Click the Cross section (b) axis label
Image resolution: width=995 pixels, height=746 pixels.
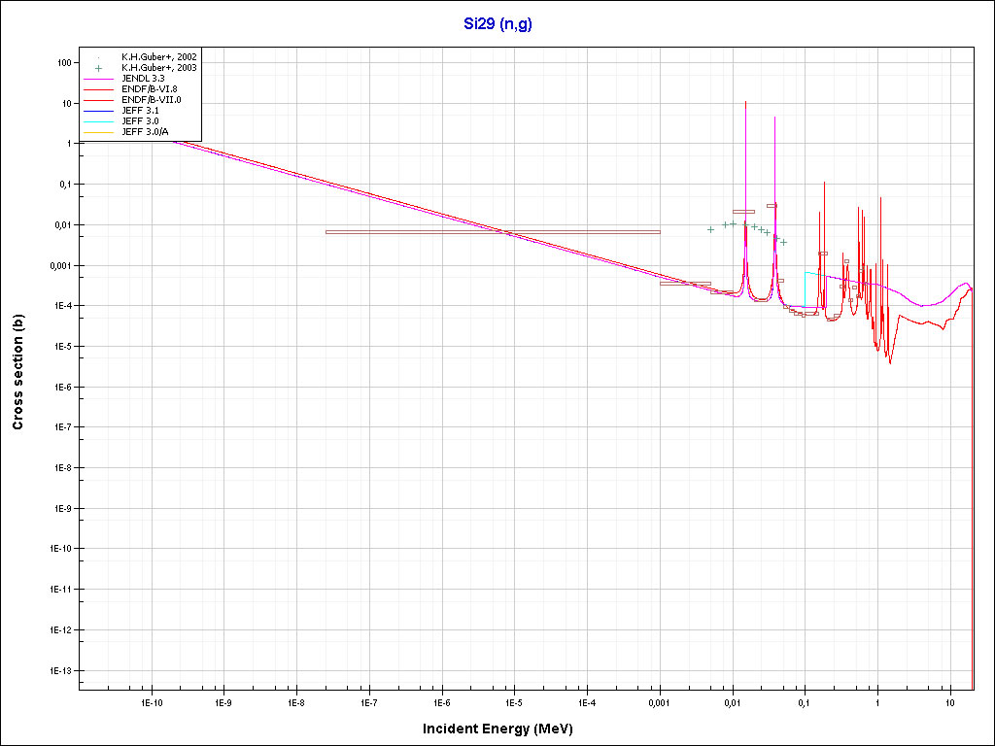coord(17,372)
